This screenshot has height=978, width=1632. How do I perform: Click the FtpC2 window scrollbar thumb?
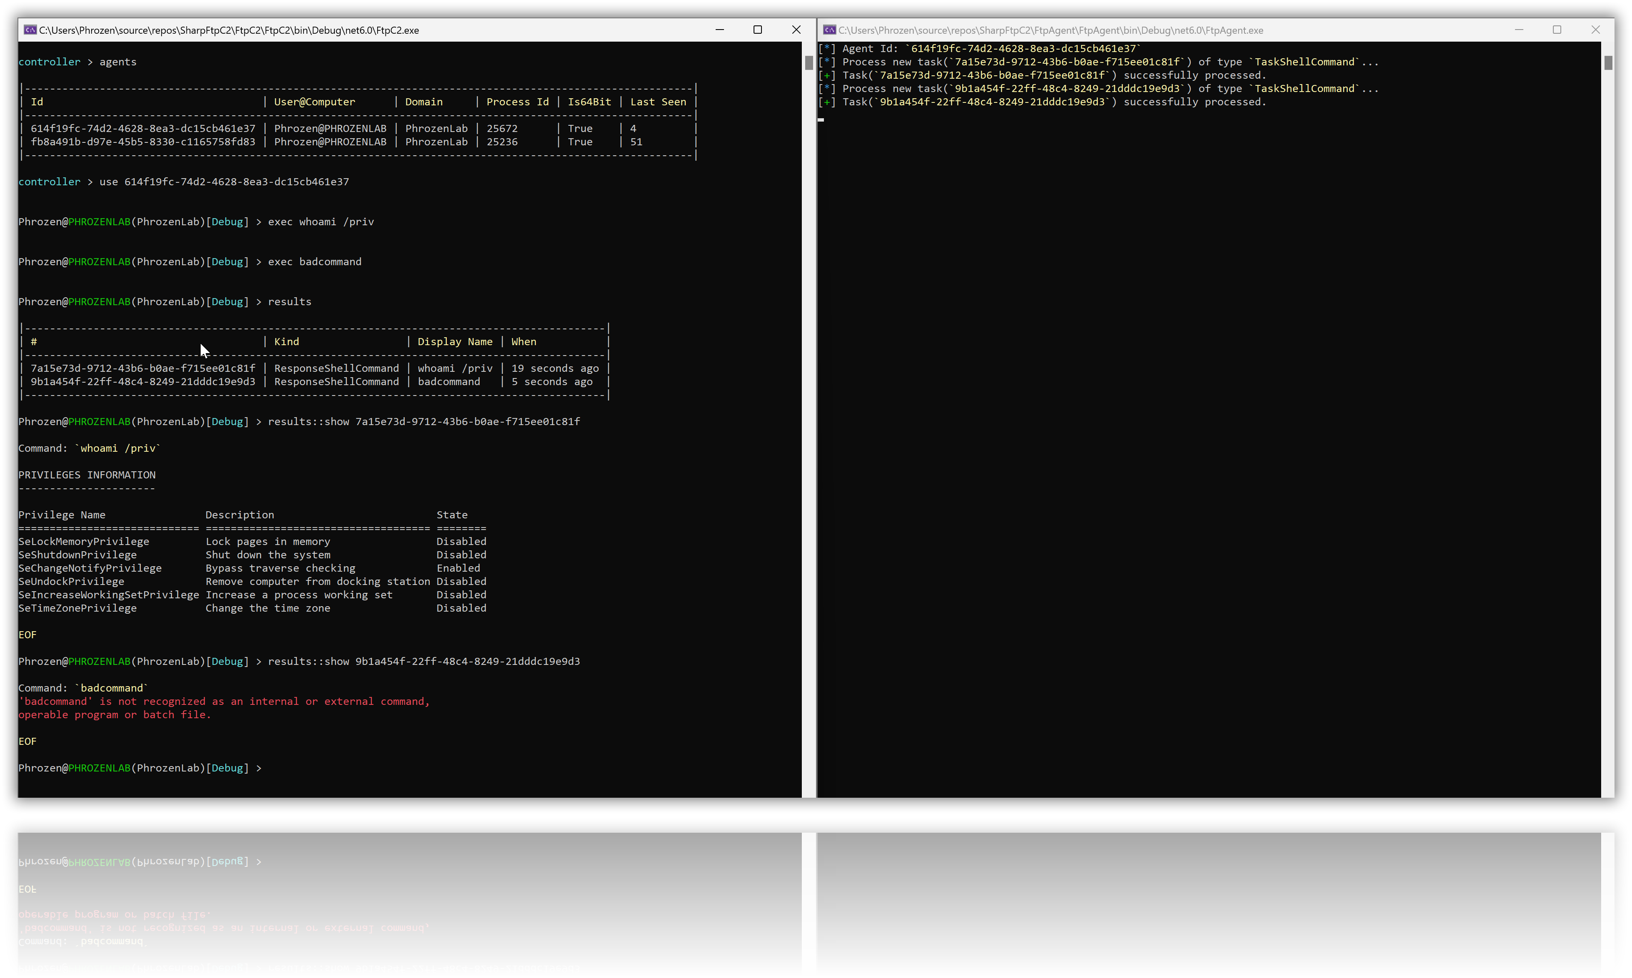click(x=809, y=62)
